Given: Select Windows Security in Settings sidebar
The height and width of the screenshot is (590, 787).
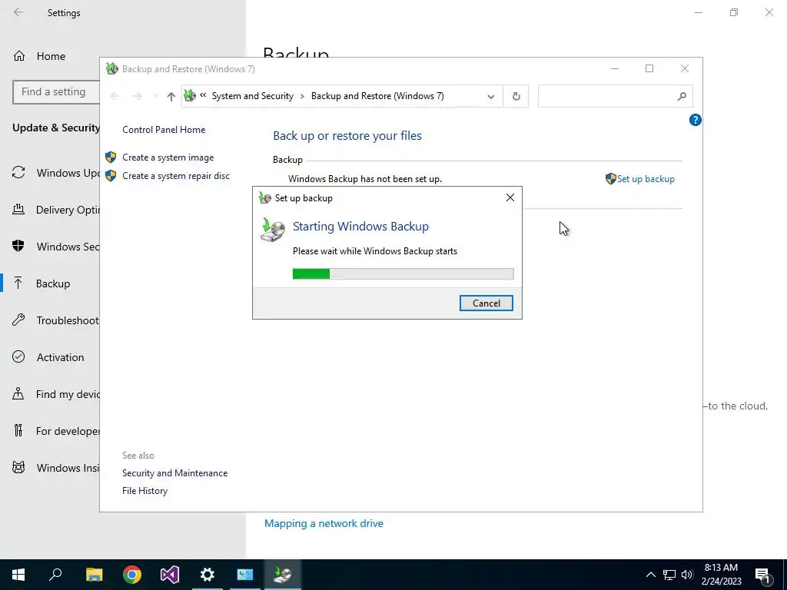Looking at the screenshot, I should [x=50, y=247].
